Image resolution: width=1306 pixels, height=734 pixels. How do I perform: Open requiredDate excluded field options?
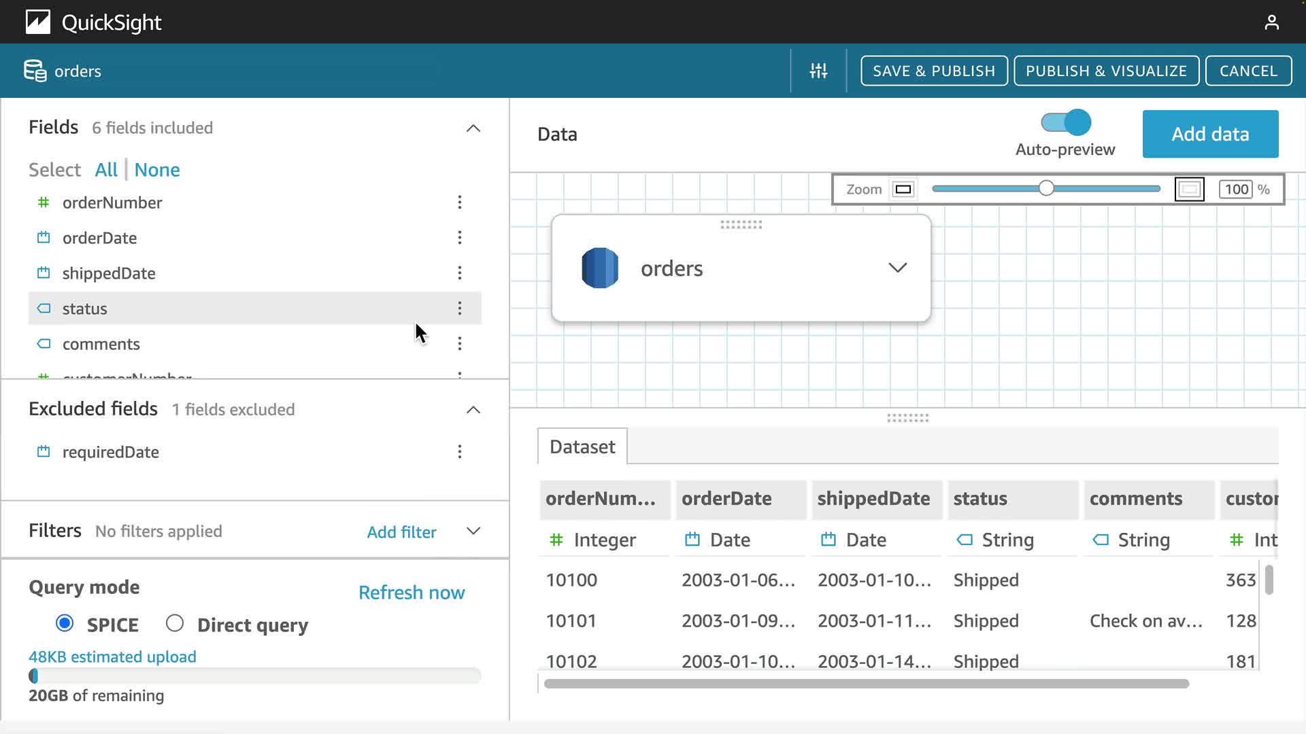click(460, 452)
